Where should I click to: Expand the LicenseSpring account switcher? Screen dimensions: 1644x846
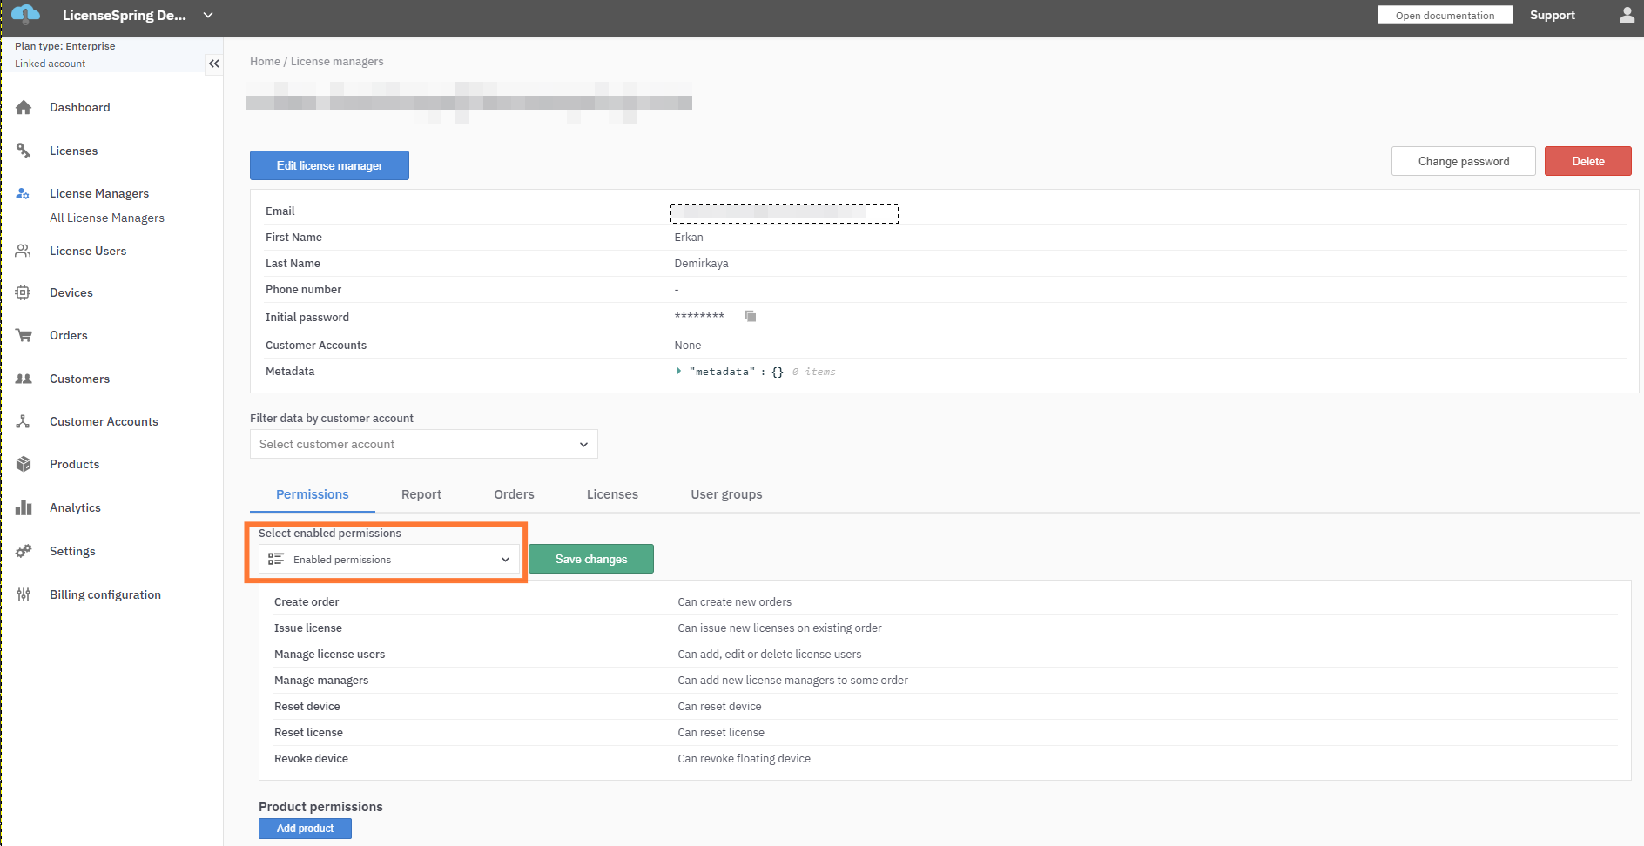pyautogui.click(x=208, y=15)
